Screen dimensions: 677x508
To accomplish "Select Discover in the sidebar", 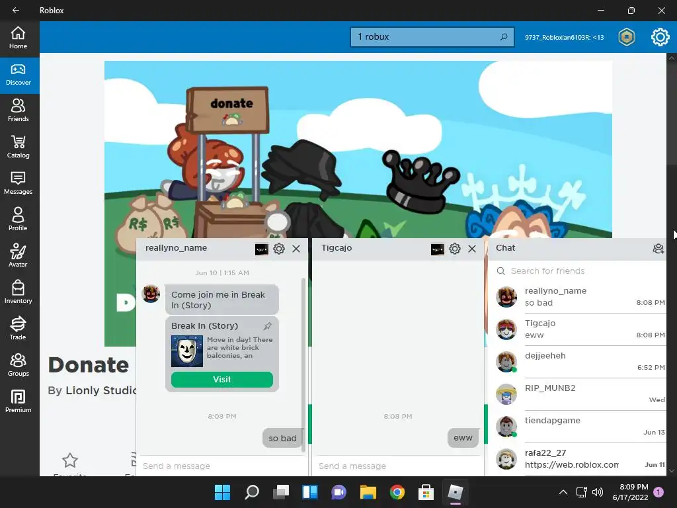I will (18, 75).
